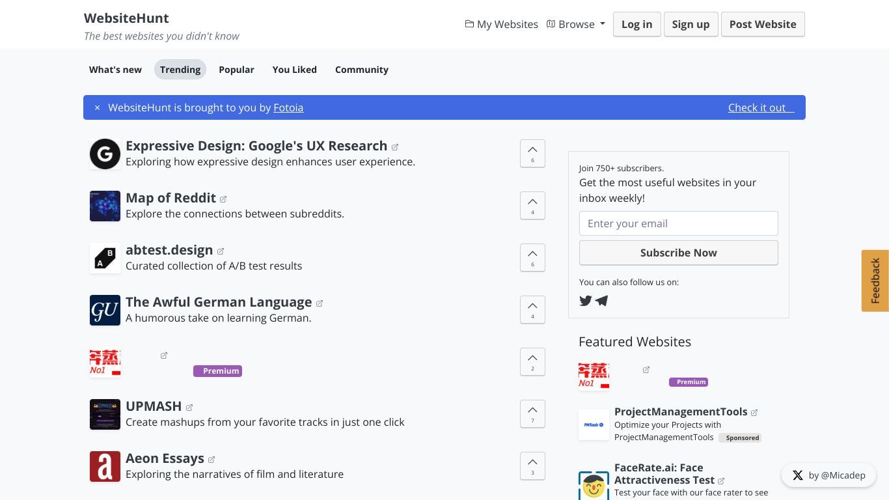This screenshot has width=889, height=500.
Task: Open The Awful German Language title
Action: (219, 302)
